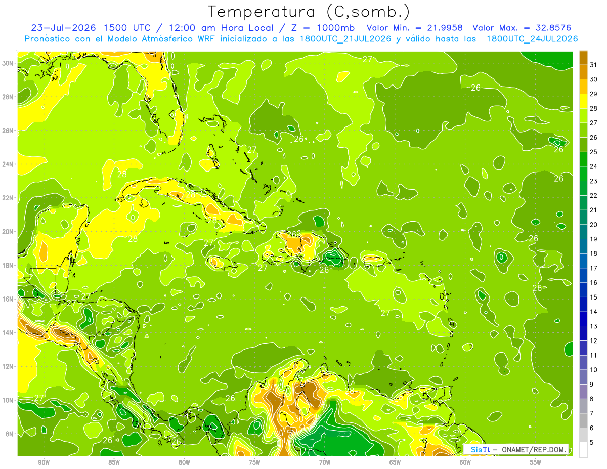Select the 90W longitude axis label
The width and height of the screenshot is (607, 469).
pyautogui.click(x=44, y=462)
